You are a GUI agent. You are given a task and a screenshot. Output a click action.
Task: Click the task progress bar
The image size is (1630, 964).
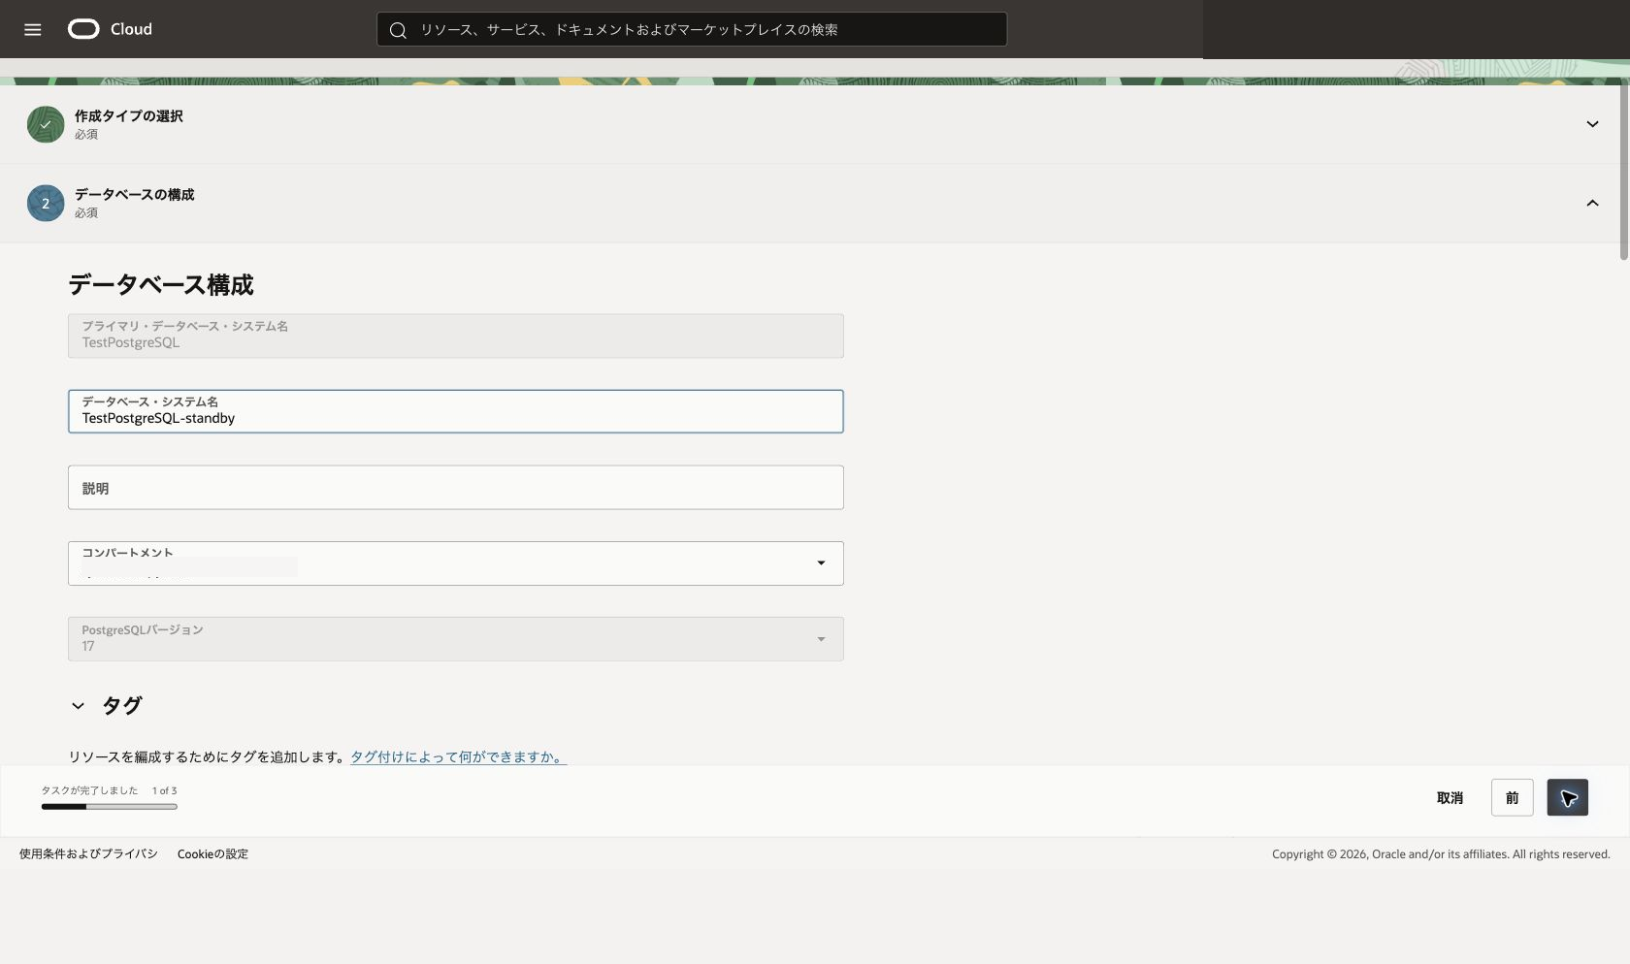pos(110,806)
